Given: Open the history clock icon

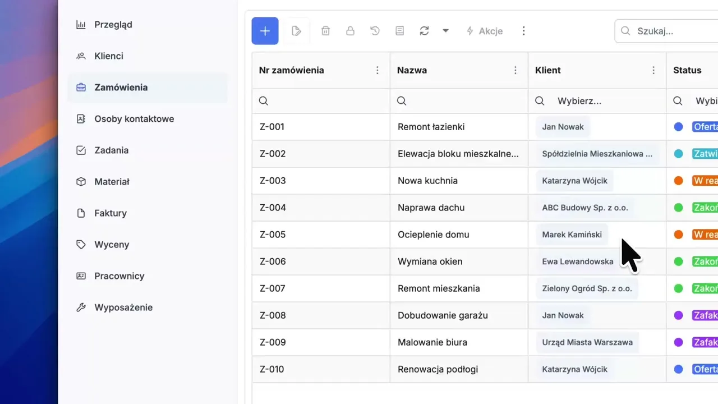Looking at the screenshot, I should coord(375,31).
